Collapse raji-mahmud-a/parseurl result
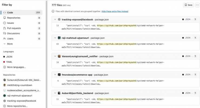 (x=55, y=38)
